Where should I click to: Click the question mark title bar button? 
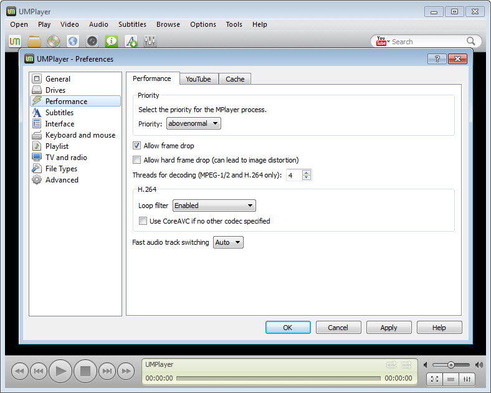tap(437, 59)
